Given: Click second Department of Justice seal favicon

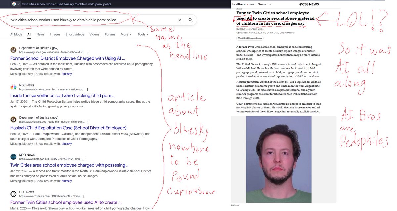Looking at the screenshot, I should (x=13, y=119).
